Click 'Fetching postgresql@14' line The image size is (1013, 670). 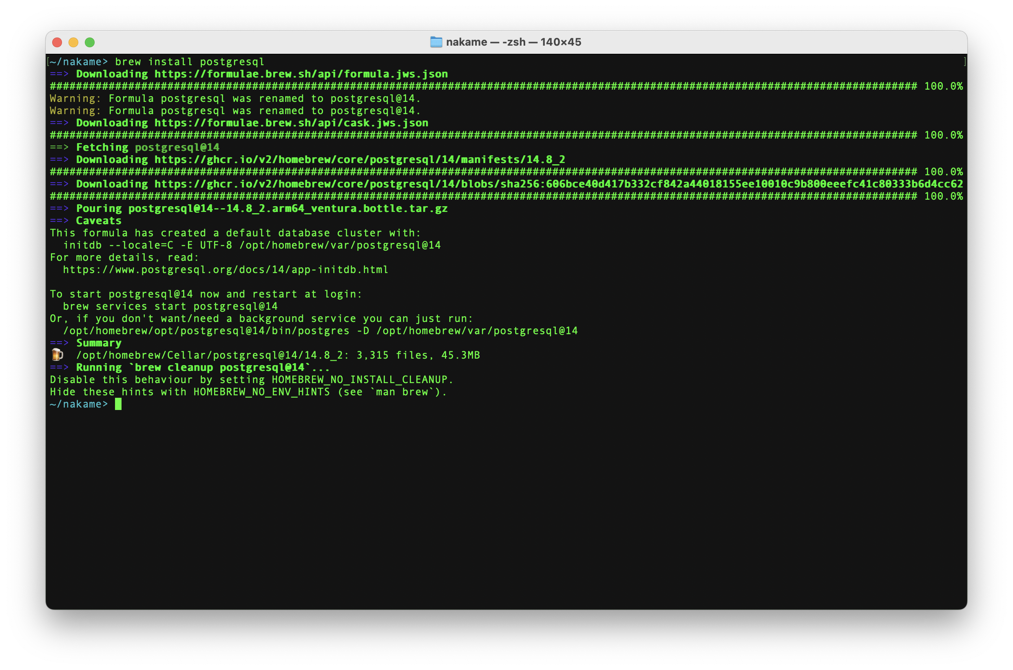tap(135, 148)
